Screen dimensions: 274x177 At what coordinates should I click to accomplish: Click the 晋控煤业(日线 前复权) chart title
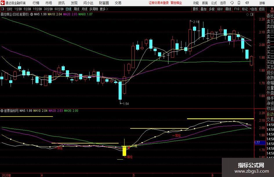[x=15, y=14]
